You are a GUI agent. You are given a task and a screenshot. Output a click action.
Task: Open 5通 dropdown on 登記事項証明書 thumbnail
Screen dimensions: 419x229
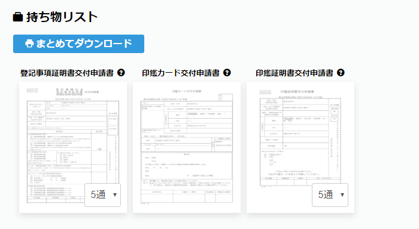tap(102, 195)
